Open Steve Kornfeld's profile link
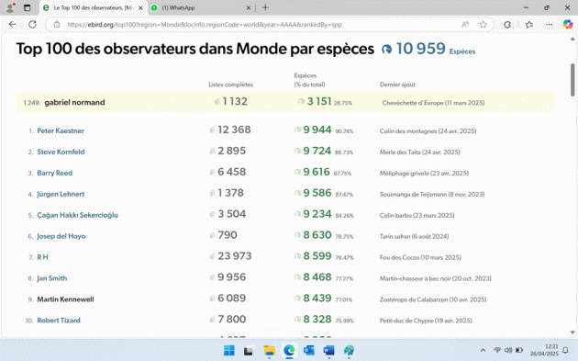Image resolution: width=578 pixels, height=361 pixels. coord(61,152)
